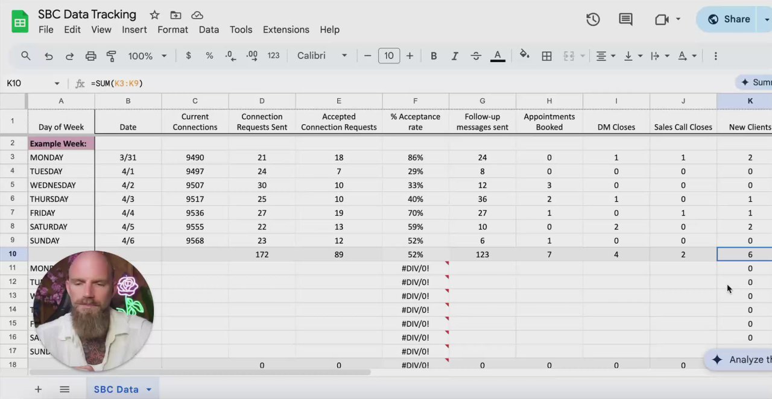
Task: Decrease font size with minus button
Action: coord(367,55)
